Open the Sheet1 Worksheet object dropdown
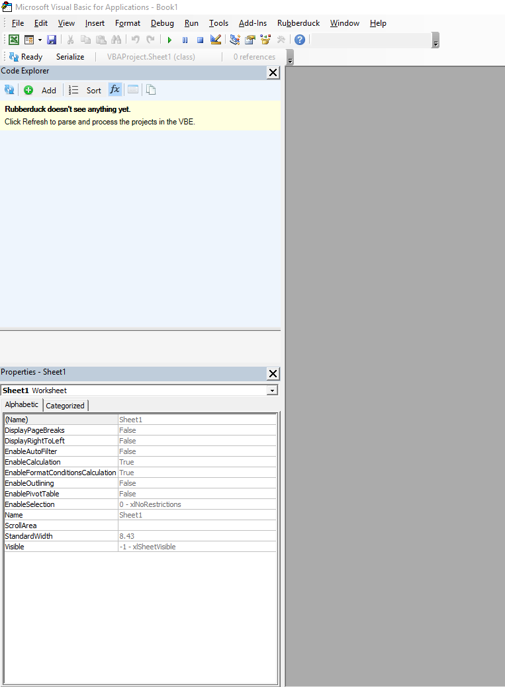The image size is (505, 687). pos(273,390)
